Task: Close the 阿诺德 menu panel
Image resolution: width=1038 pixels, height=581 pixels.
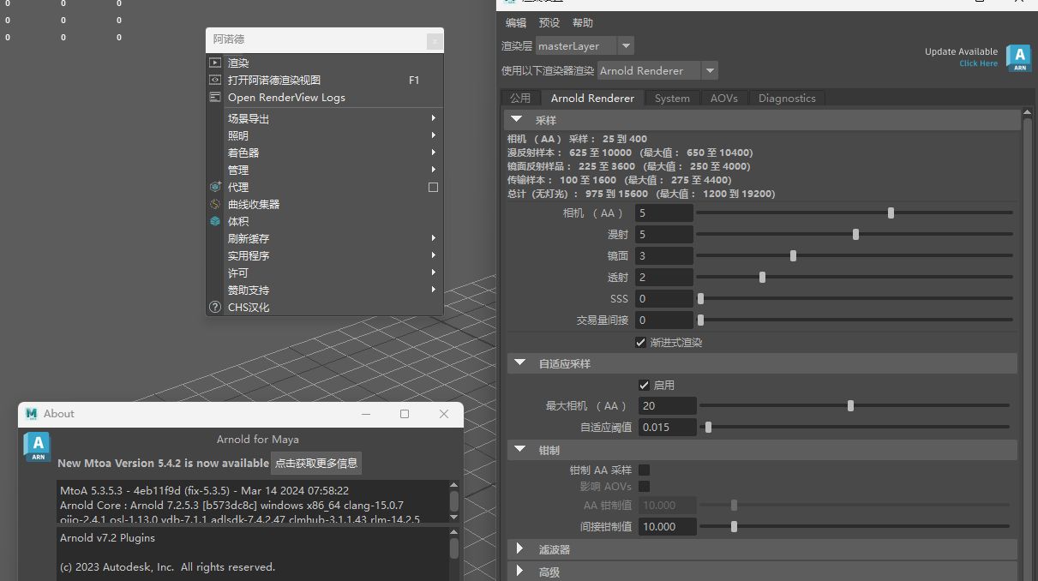Action: pos(435,40)
